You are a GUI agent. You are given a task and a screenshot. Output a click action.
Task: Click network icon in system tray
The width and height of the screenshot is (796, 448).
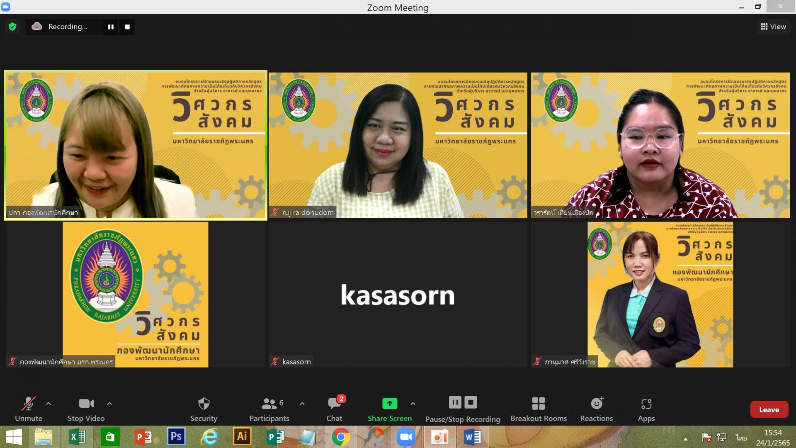(722, 437)
